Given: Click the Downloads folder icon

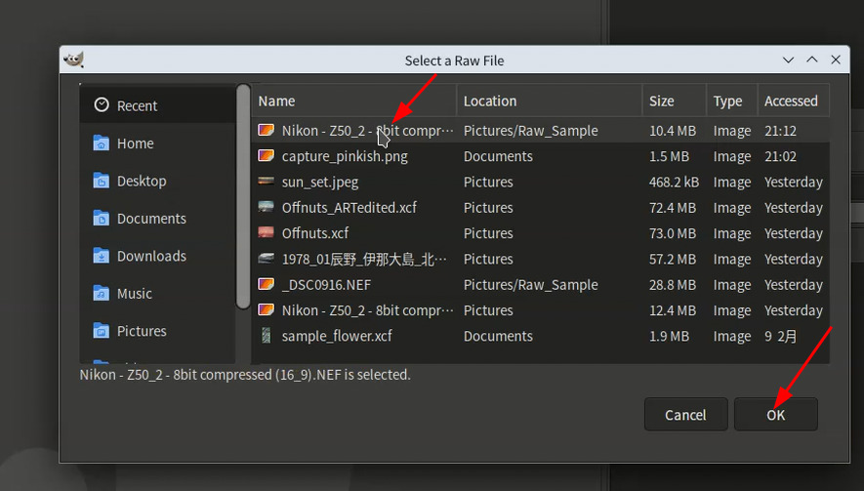Looking at the screenshot, I should (102, 256).
